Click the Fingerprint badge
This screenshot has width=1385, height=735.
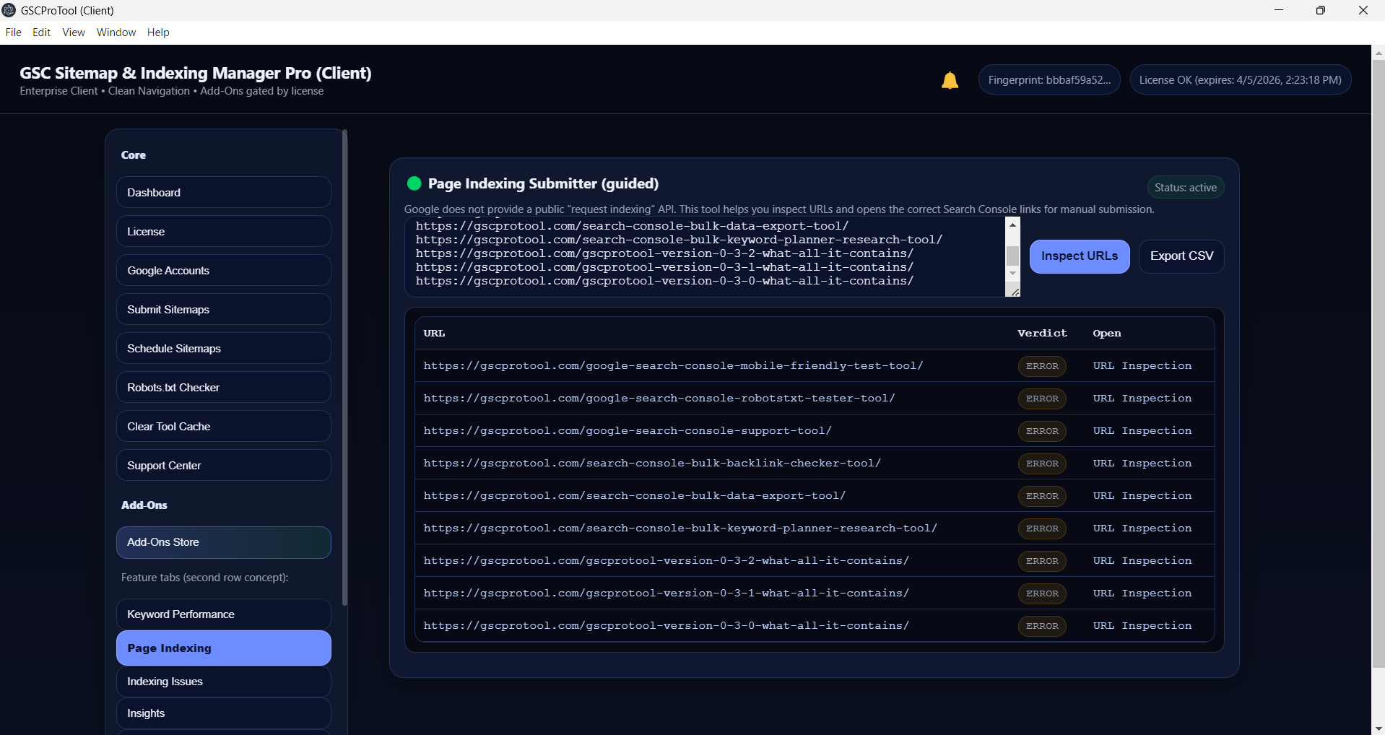tap(1048, 80)
